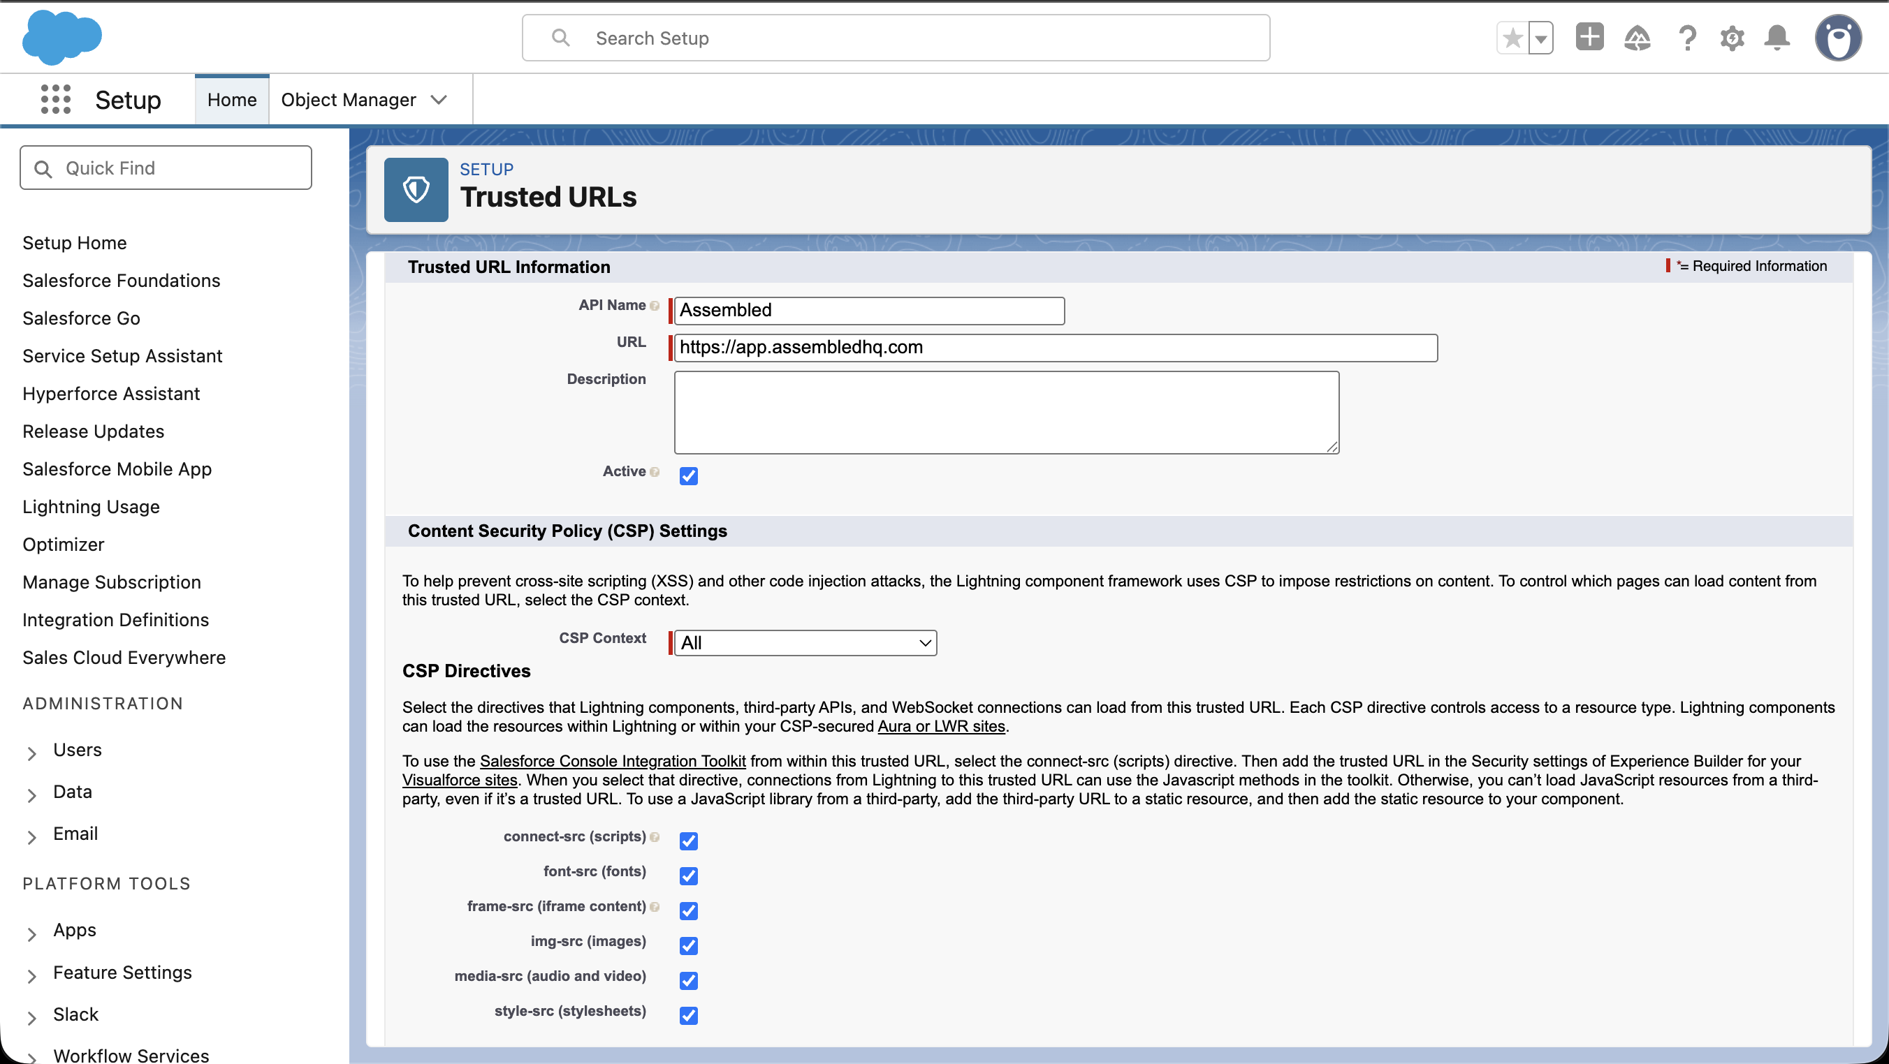Toggle the frame-src (iframe content) checkbox
The width and height of the screenshot is (1889, 1064).
point(689,910)
